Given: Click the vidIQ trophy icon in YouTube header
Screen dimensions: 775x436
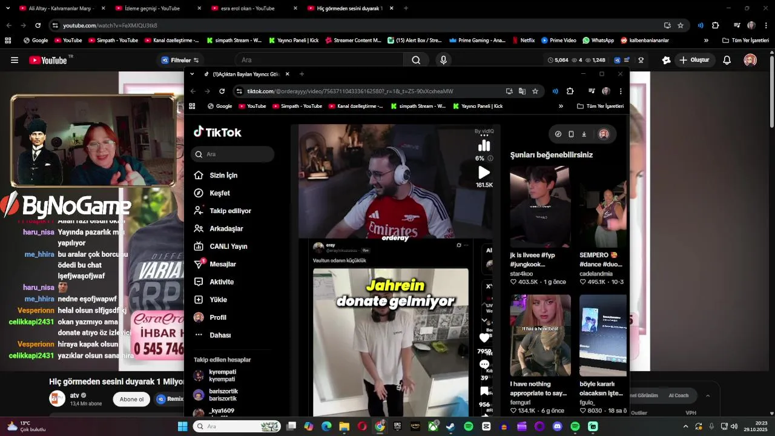Looking at the screenshot, I should click(x=641, y=60).
